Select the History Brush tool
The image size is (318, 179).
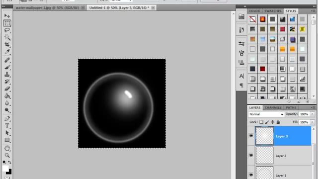click(x=7, y=82)
